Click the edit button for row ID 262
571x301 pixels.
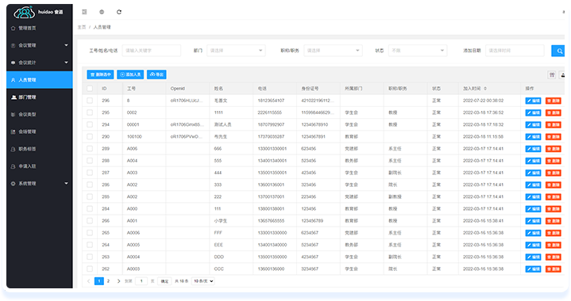click(533, 269)
